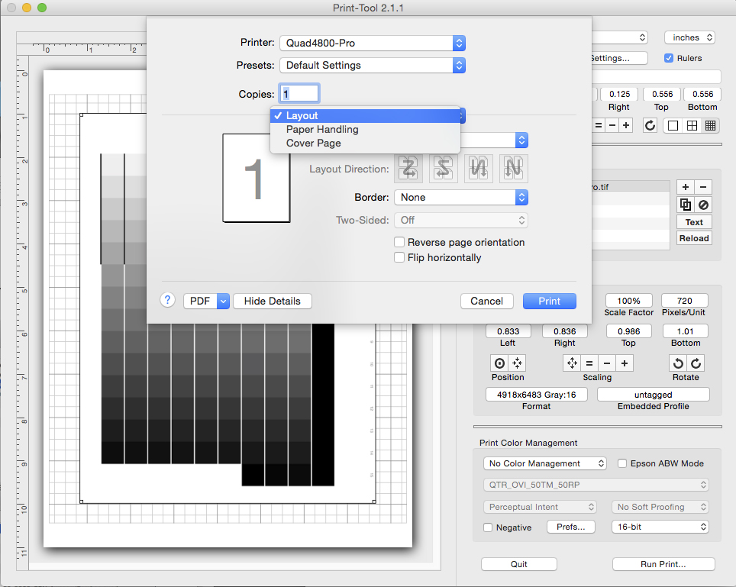Click the duplicate image overlapping-squares icon

coord(685,205)
